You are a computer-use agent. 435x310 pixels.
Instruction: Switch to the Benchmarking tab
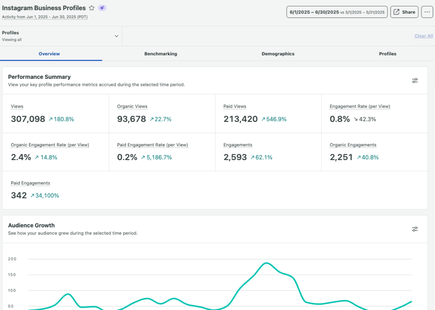161,54
